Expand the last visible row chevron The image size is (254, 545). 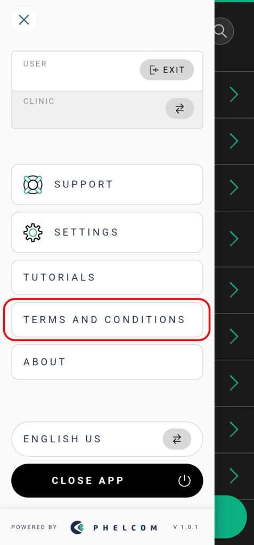click(234, 476)
